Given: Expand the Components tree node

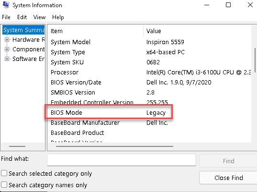Looking at the screenshot, I should pyautogui.click(x=7, y=49).
